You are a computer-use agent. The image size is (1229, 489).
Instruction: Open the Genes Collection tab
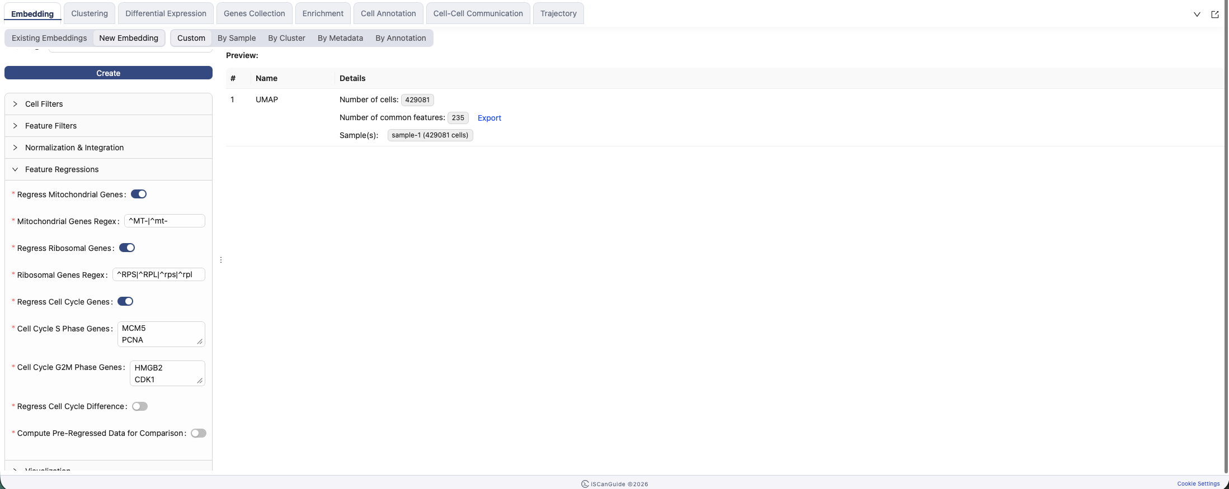[x=255, y=13]
